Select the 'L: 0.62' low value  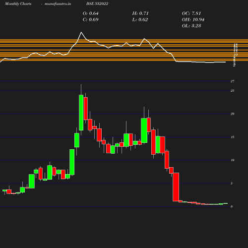pyautogui.click(x=140, y=19)
